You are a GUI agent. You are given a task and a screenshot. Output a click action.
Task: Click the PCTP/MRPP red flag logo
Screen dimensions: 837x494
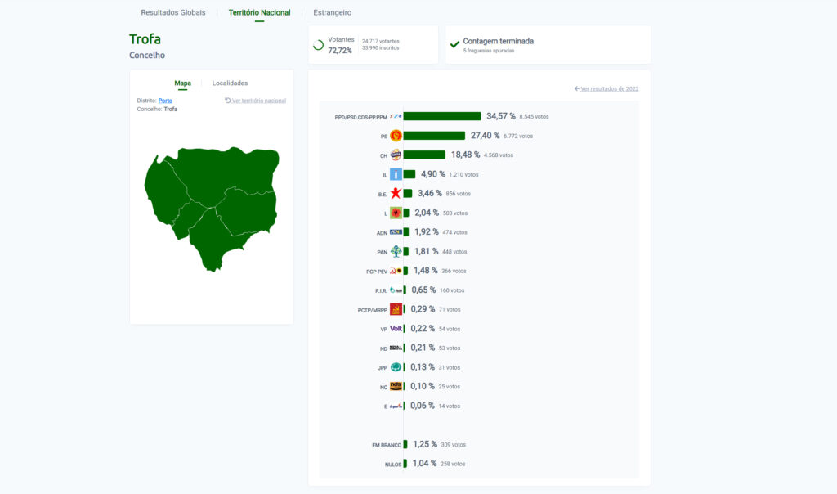click(x=396, y=309)
